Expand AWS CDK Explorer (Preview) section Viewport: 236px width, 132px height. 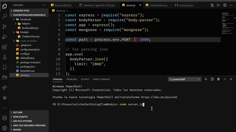pos(29,125)
